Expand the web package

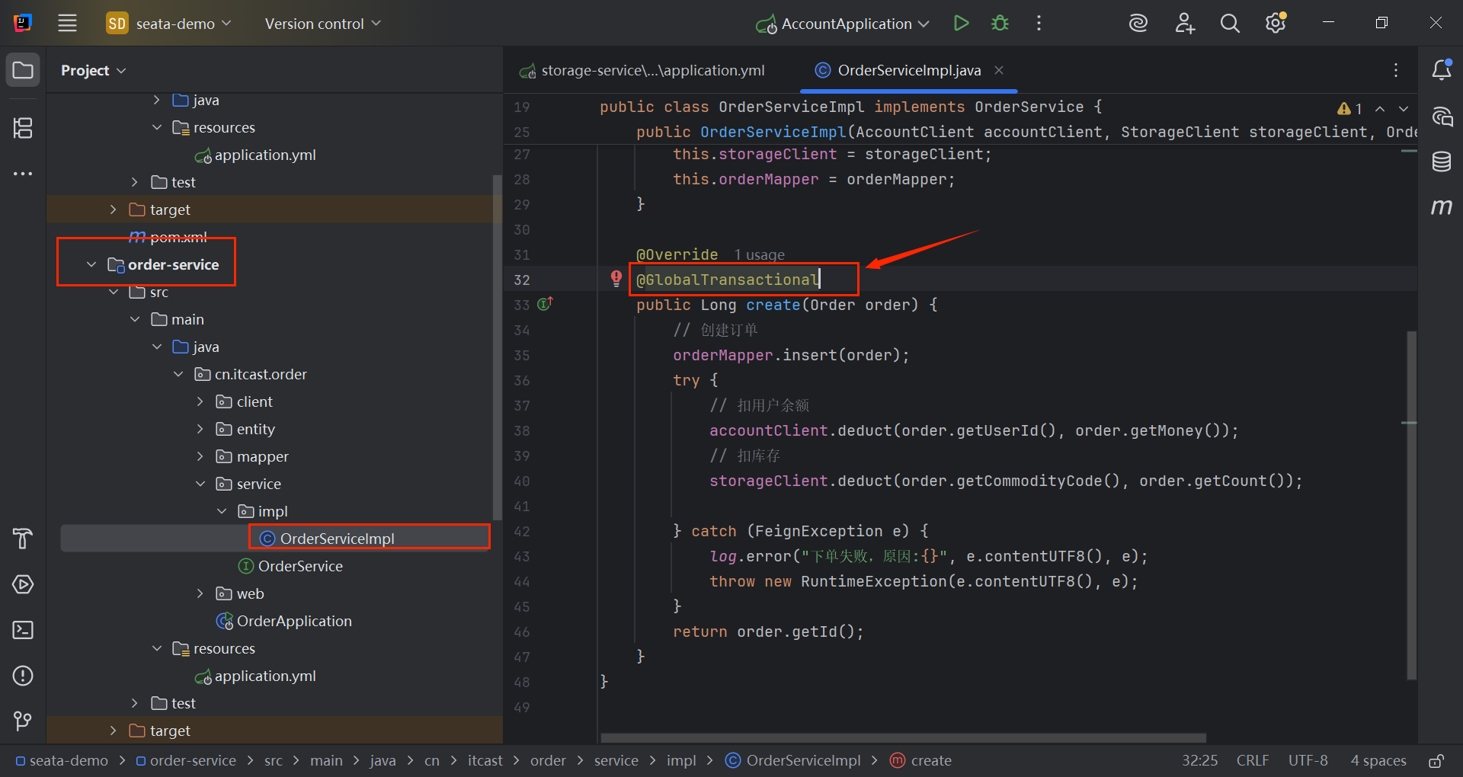[200, 593]
